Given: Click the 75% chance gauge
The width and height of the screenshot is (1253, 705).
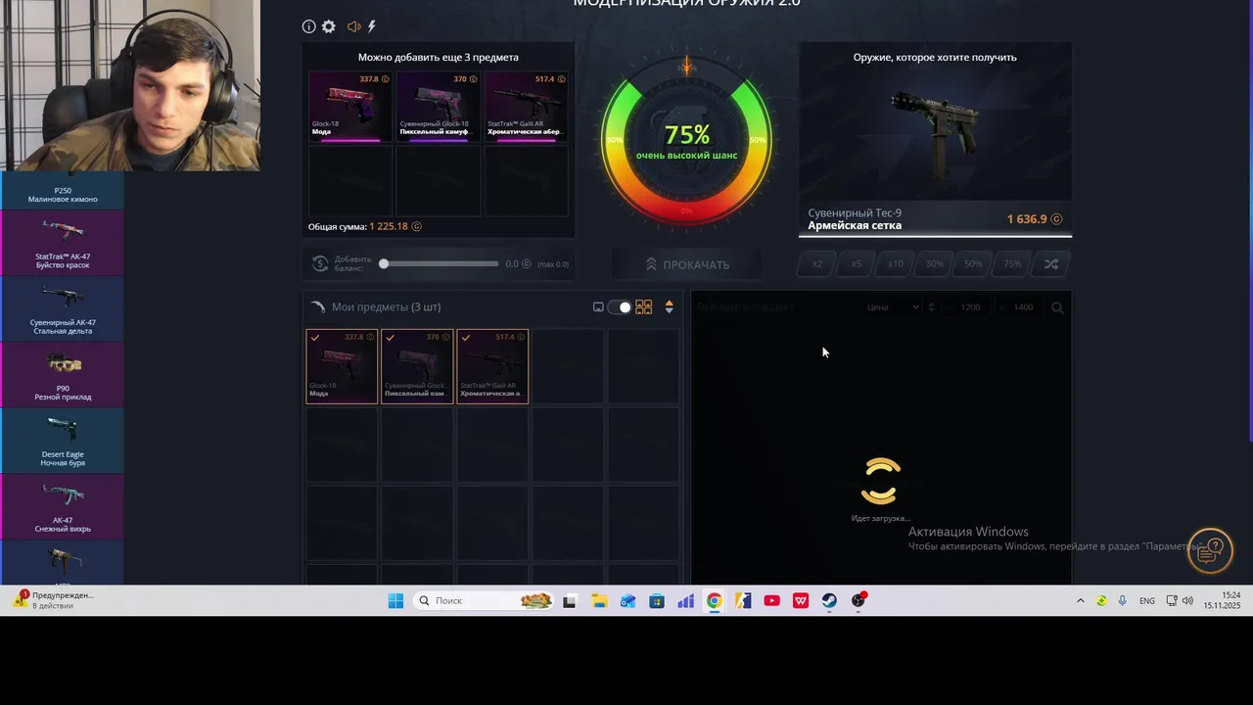Looking at the screenshot, I should tap(686, 141).
